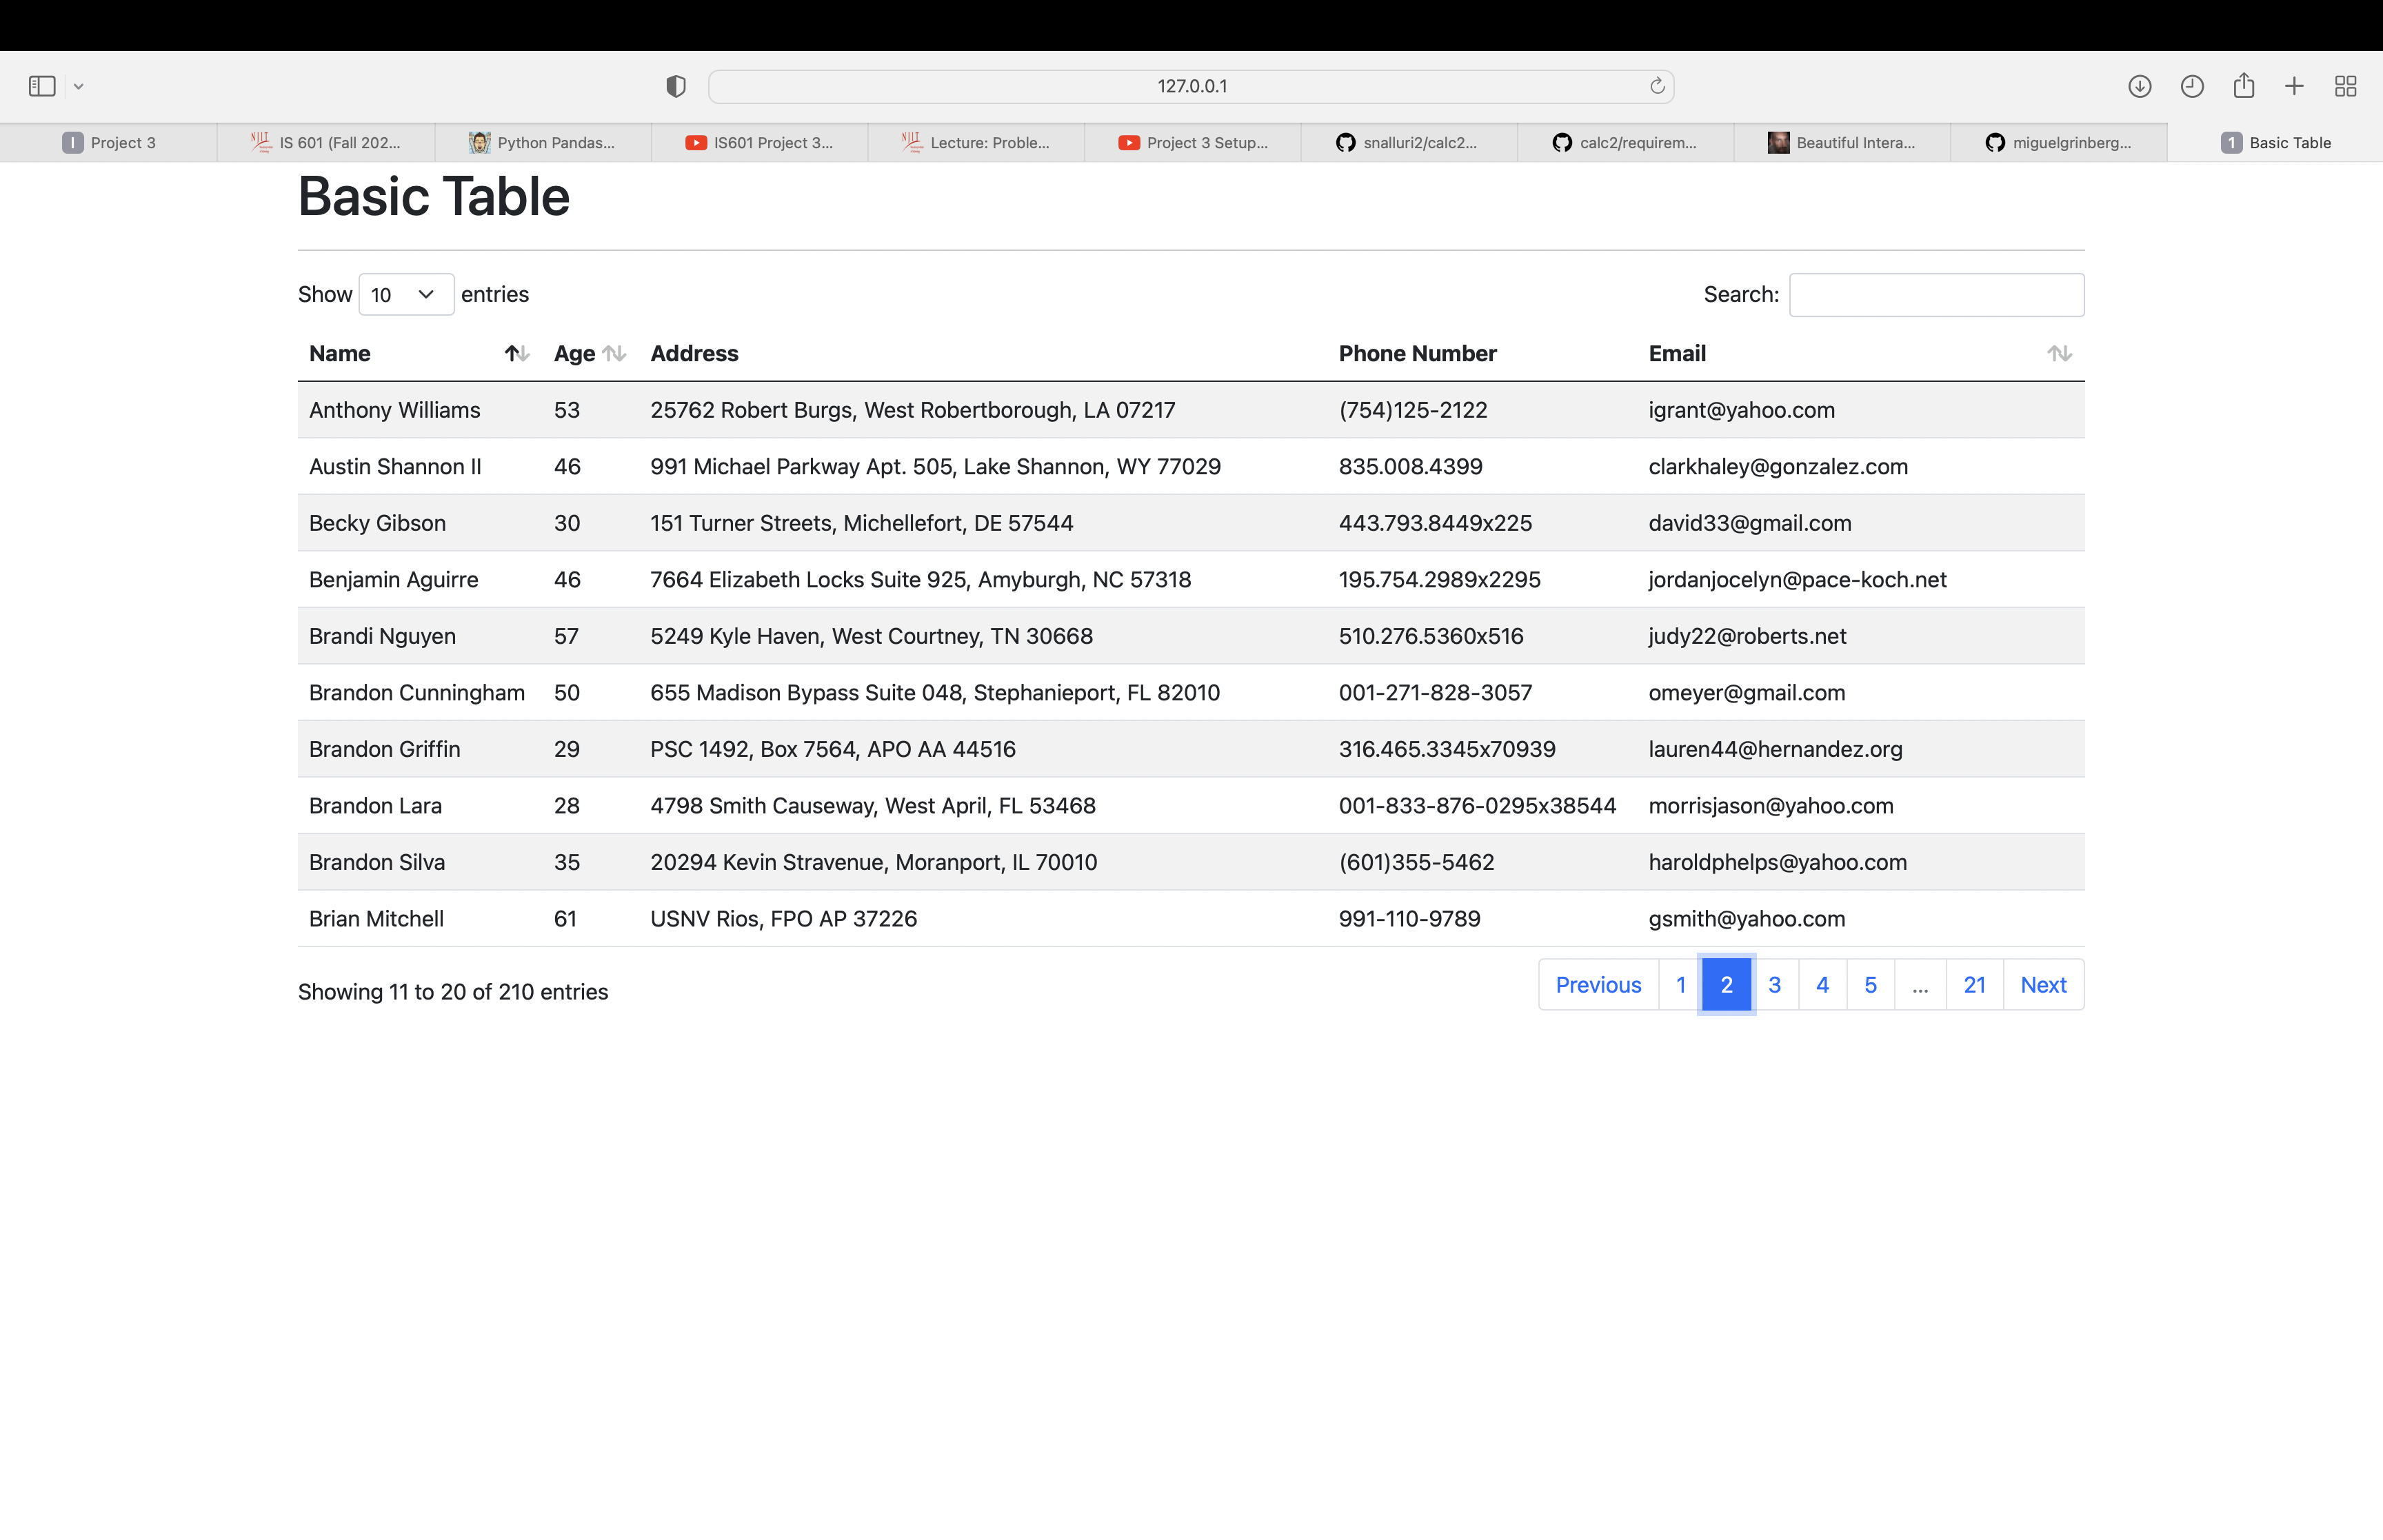
Task: Open the Share menu
Action: [x=2244, y=86]
